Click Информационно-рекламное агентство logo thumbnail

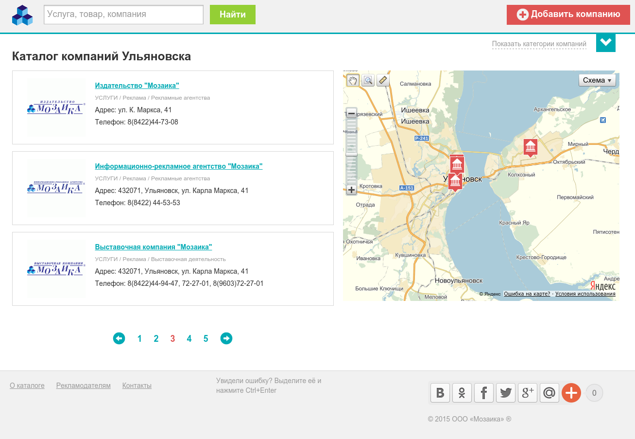[x=56, y=188]
